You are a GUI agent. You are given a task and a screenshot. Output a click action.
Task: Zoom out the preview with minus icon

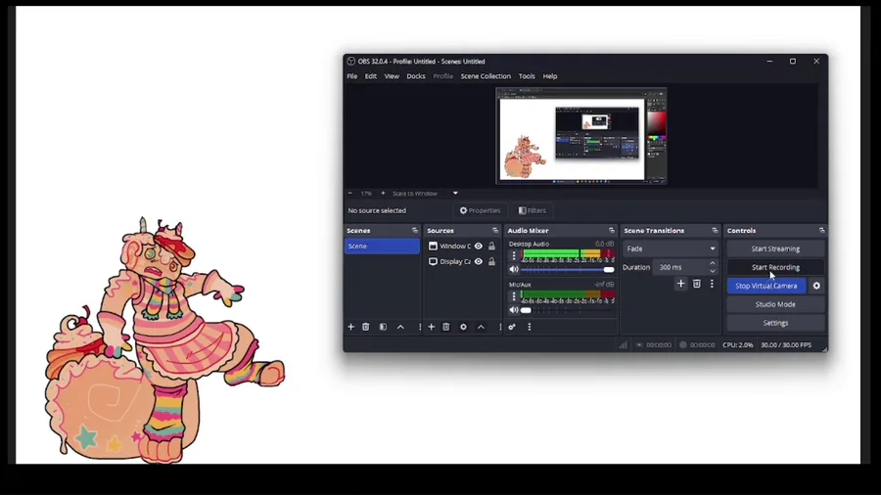350,193
